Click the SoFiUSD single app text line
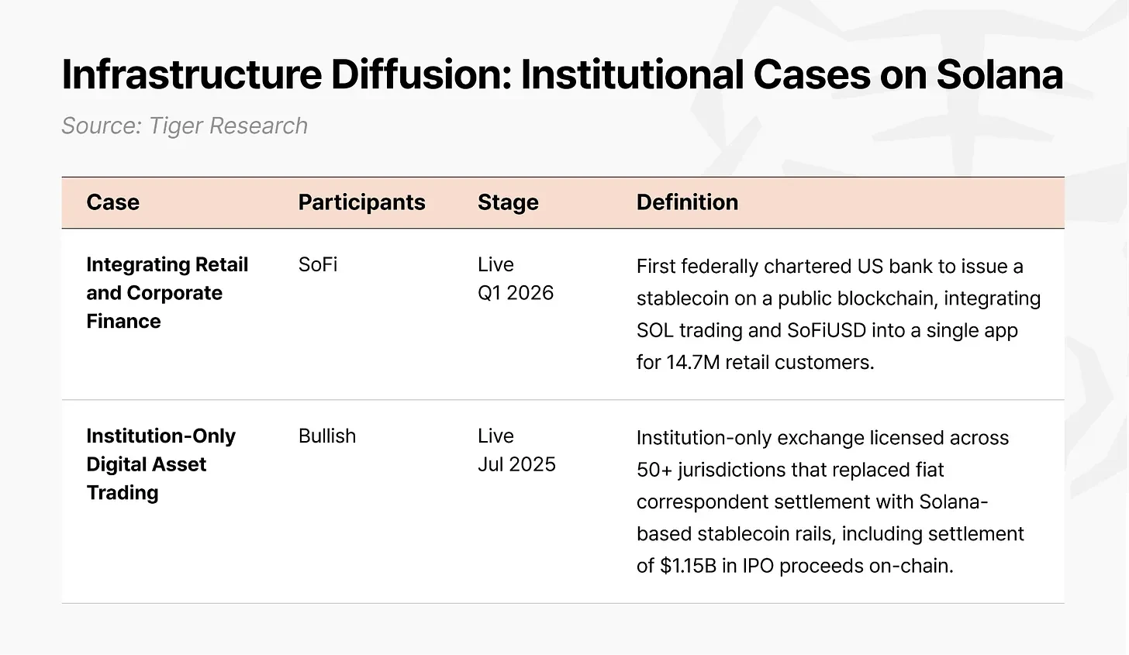 (827, 330)
